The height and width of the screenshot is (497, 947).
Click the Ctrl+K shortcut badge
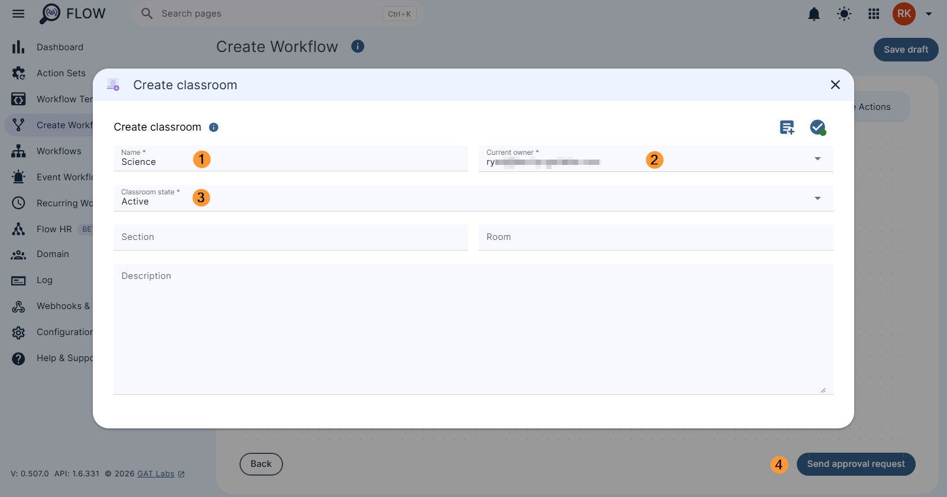click(x=400, y=14)
